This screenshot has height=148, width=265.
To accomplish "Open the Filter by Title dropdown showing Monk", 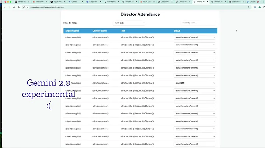I will [129, 23].
